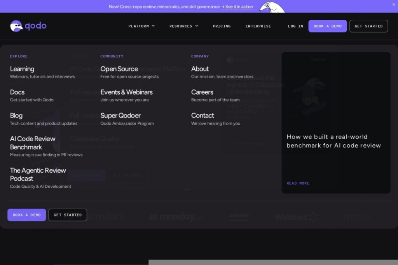Open the About company page
The width and height of the screenshot is (398, 265).
coord(200,69)
